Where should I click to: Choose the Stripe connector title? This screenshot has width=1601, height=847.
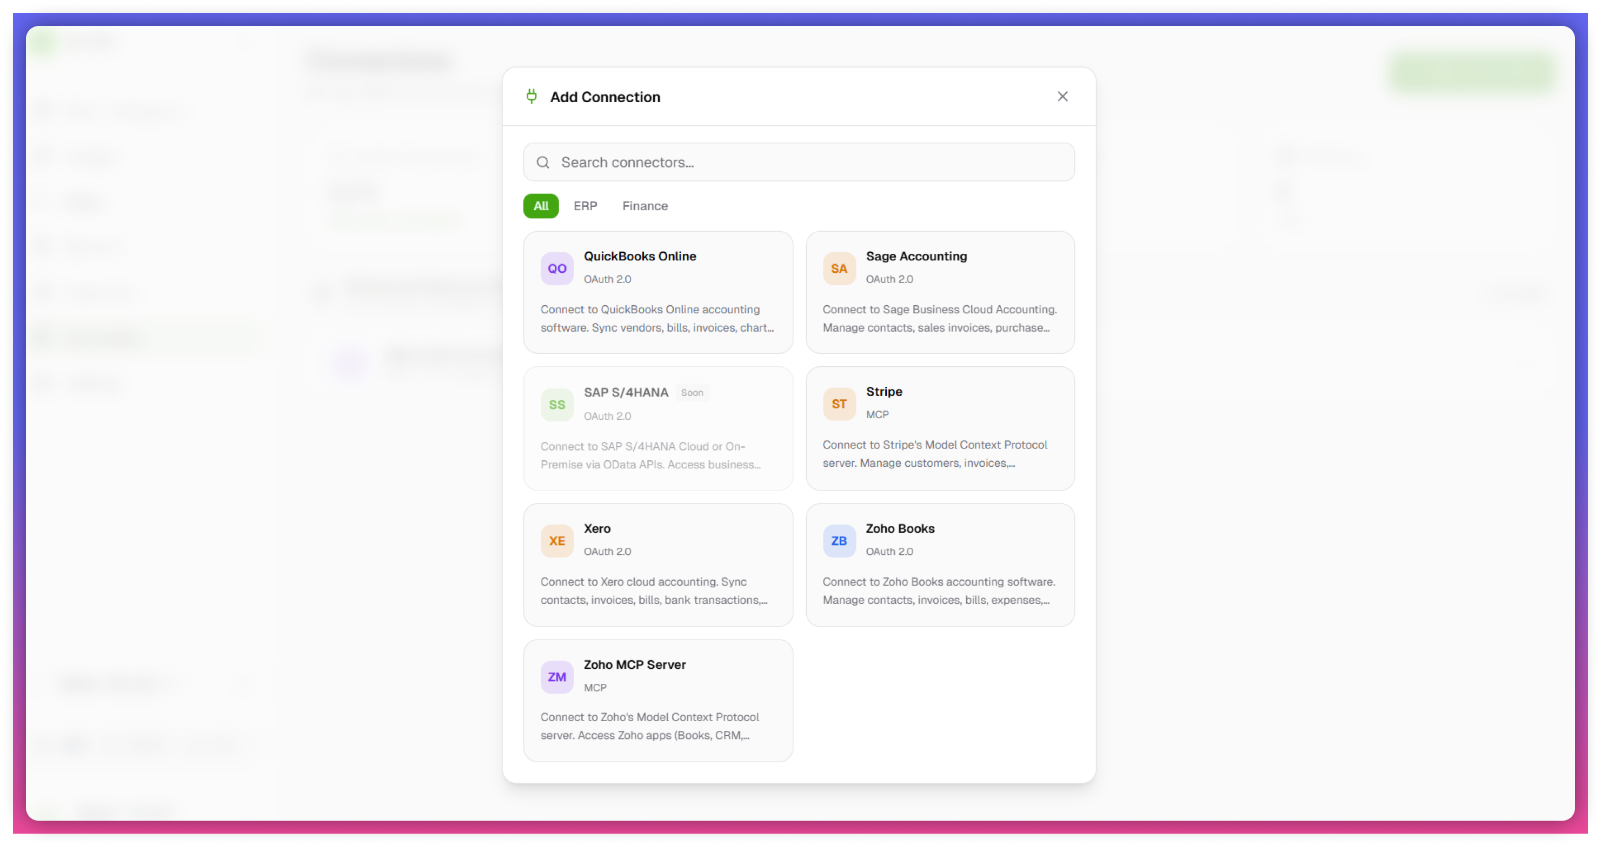click(x=884, y=391)
